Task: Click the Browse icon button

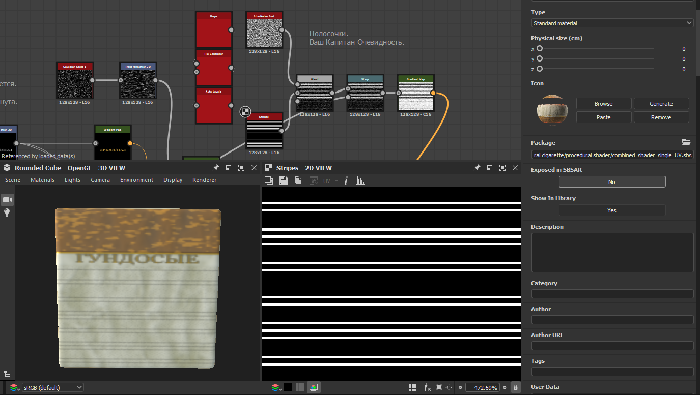Action: [x=603, y=104]
